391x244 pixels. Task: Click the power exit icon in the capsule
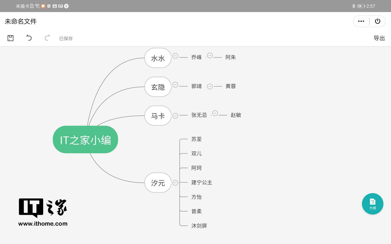[378, 21]
